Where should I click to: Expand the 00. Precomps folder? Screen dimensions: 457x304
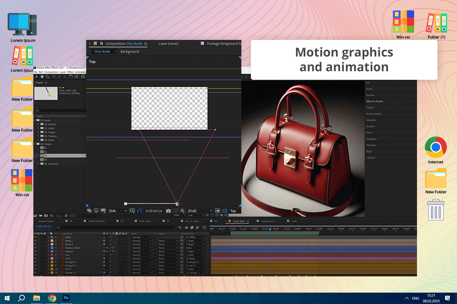click(38, 164)
